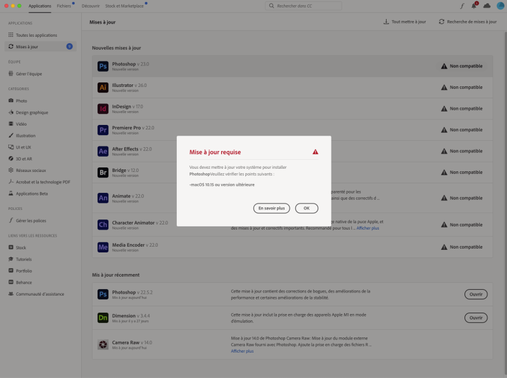Image resolution: width=507 pixels, height=378 pixels.
Task: Click Non compatible warning for Media Encoder
Action: 462,247
